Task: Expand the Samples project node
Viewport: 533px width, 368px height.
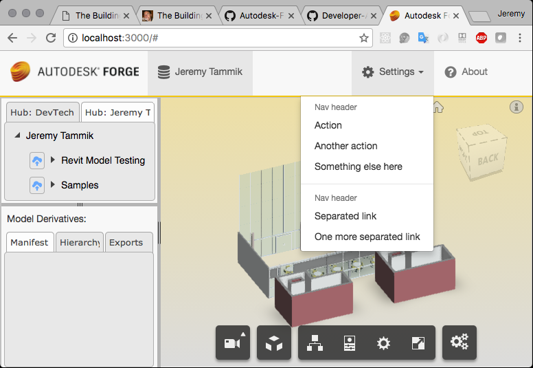Action: pyautogui.click(x=53, y=185)
